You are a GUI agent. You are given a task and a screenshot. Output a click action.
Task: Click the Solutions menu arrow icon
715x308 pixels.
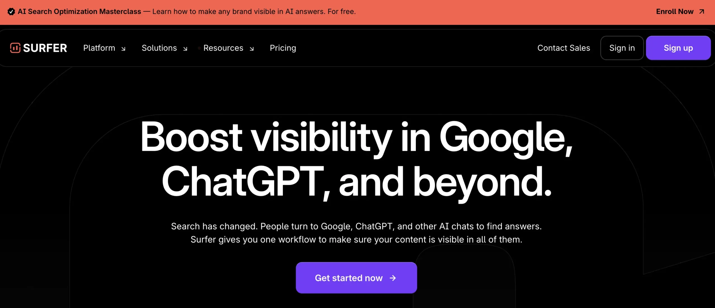coord(185,49)
